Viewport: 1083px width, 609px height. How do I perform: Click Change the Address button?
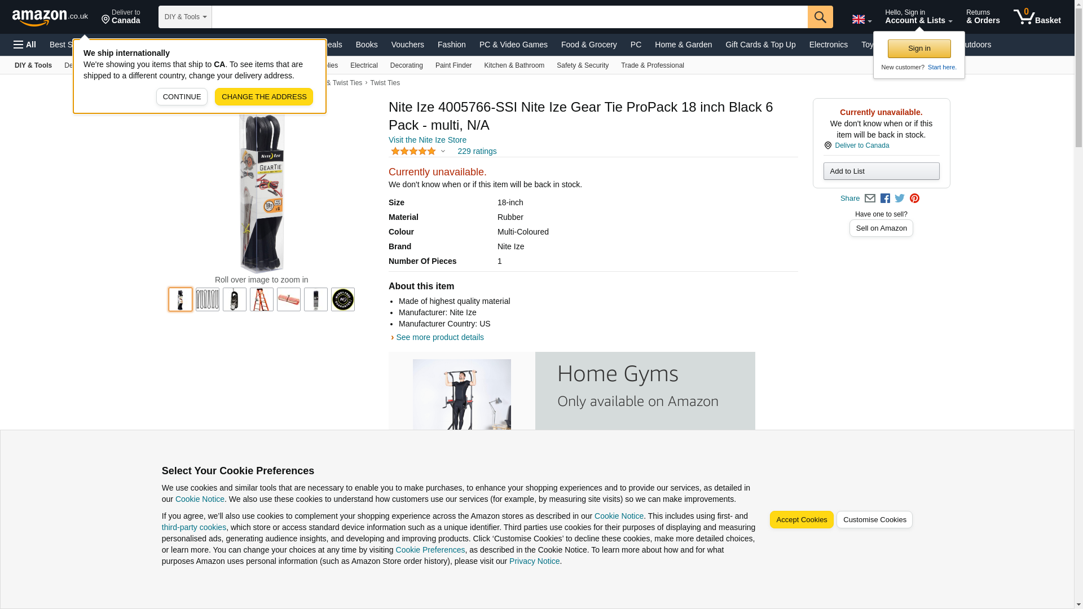tap(264, 96)
